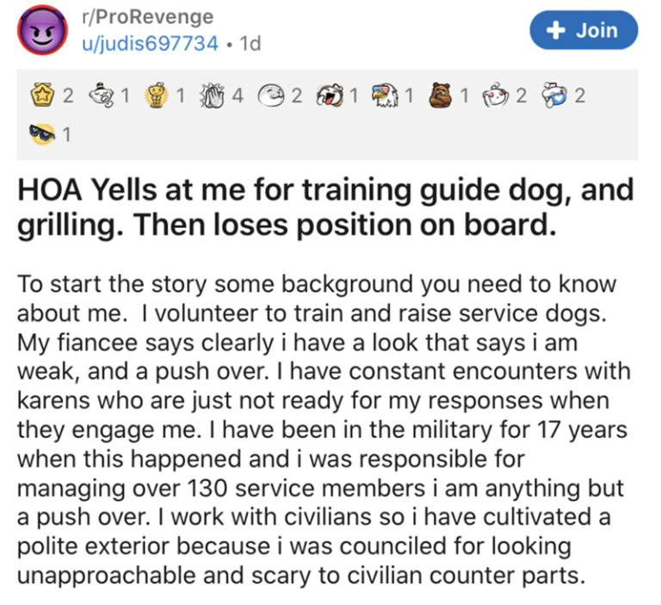Tap the clapping hands award icon
The width and height of the screenshot is (661, 605).
[213, 96]
